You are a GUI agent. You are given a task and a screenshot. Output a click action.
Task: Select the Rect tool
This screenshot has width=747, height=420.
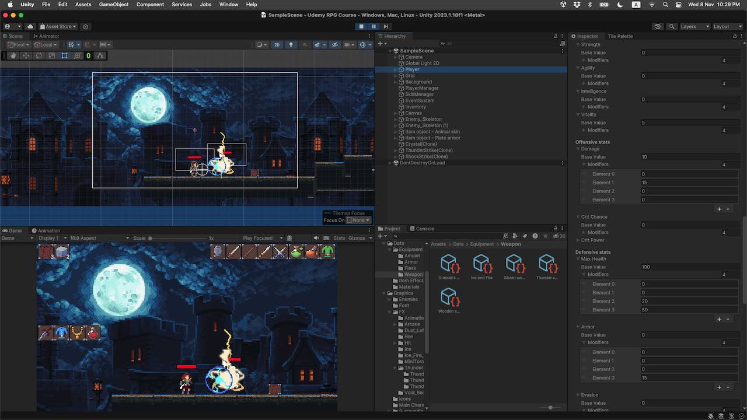(64, 55)
